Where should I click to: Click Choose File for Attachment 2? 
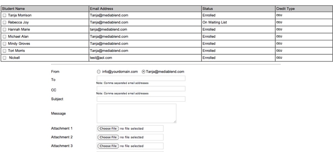click(x=108, y=137)
